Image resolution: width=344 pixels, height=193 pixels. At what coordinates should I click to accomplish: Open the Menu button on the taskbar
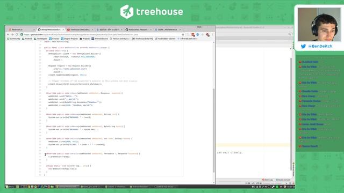(10, 187)
